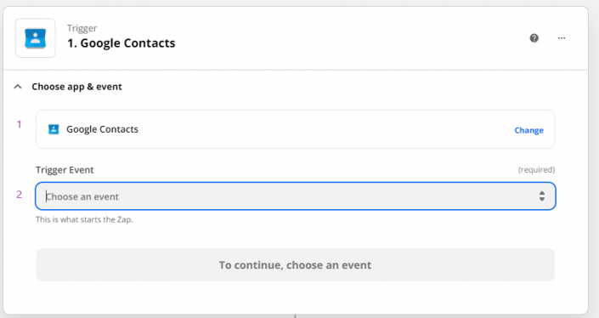The height and width of the screenshot is (318, 599).
Task: Collapse the Choose app & event chevron
Action: [x=18, y=87]
